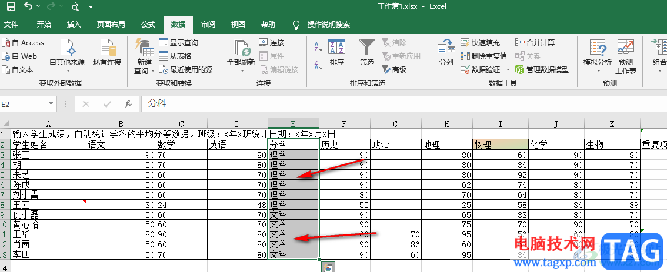Click the cell containing 张三
Image resolution: width=667 pixels, height=272 pixels.
tap(48, 155)
